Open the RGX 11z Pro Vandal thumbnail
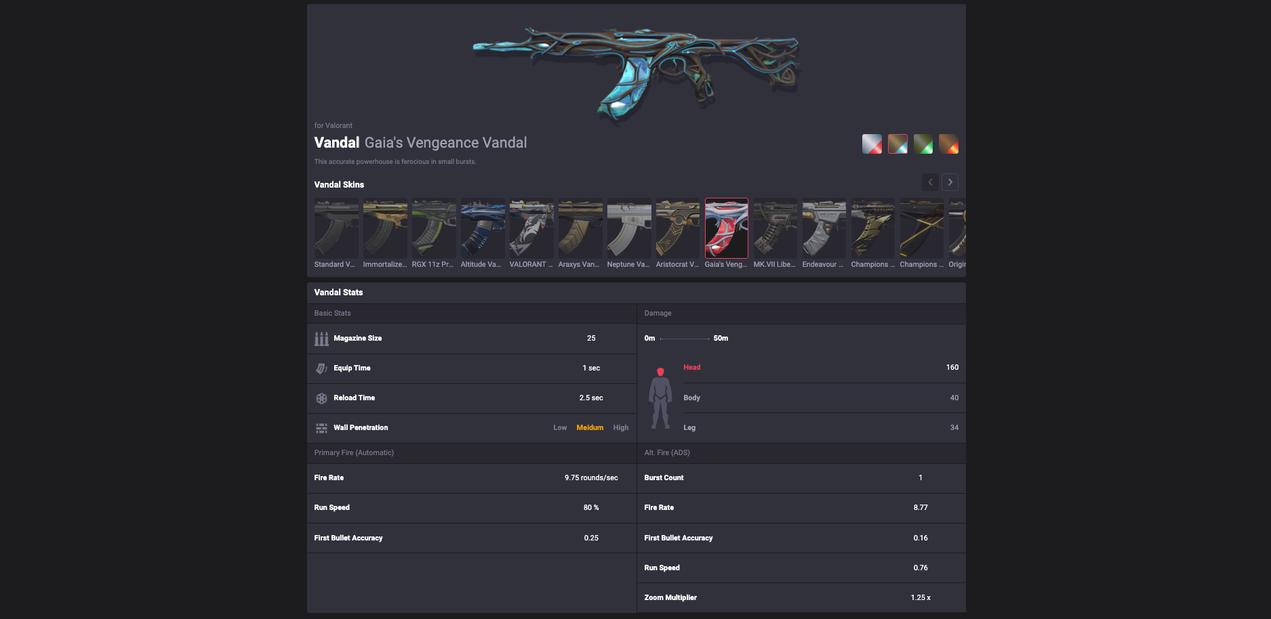Image resolution: width=1271 pixels, height=619 pixels. 434,228
